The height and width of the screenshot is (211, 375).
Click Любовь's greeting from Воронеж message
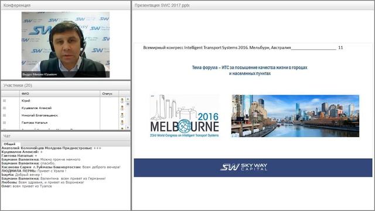(x=43, y=182)
